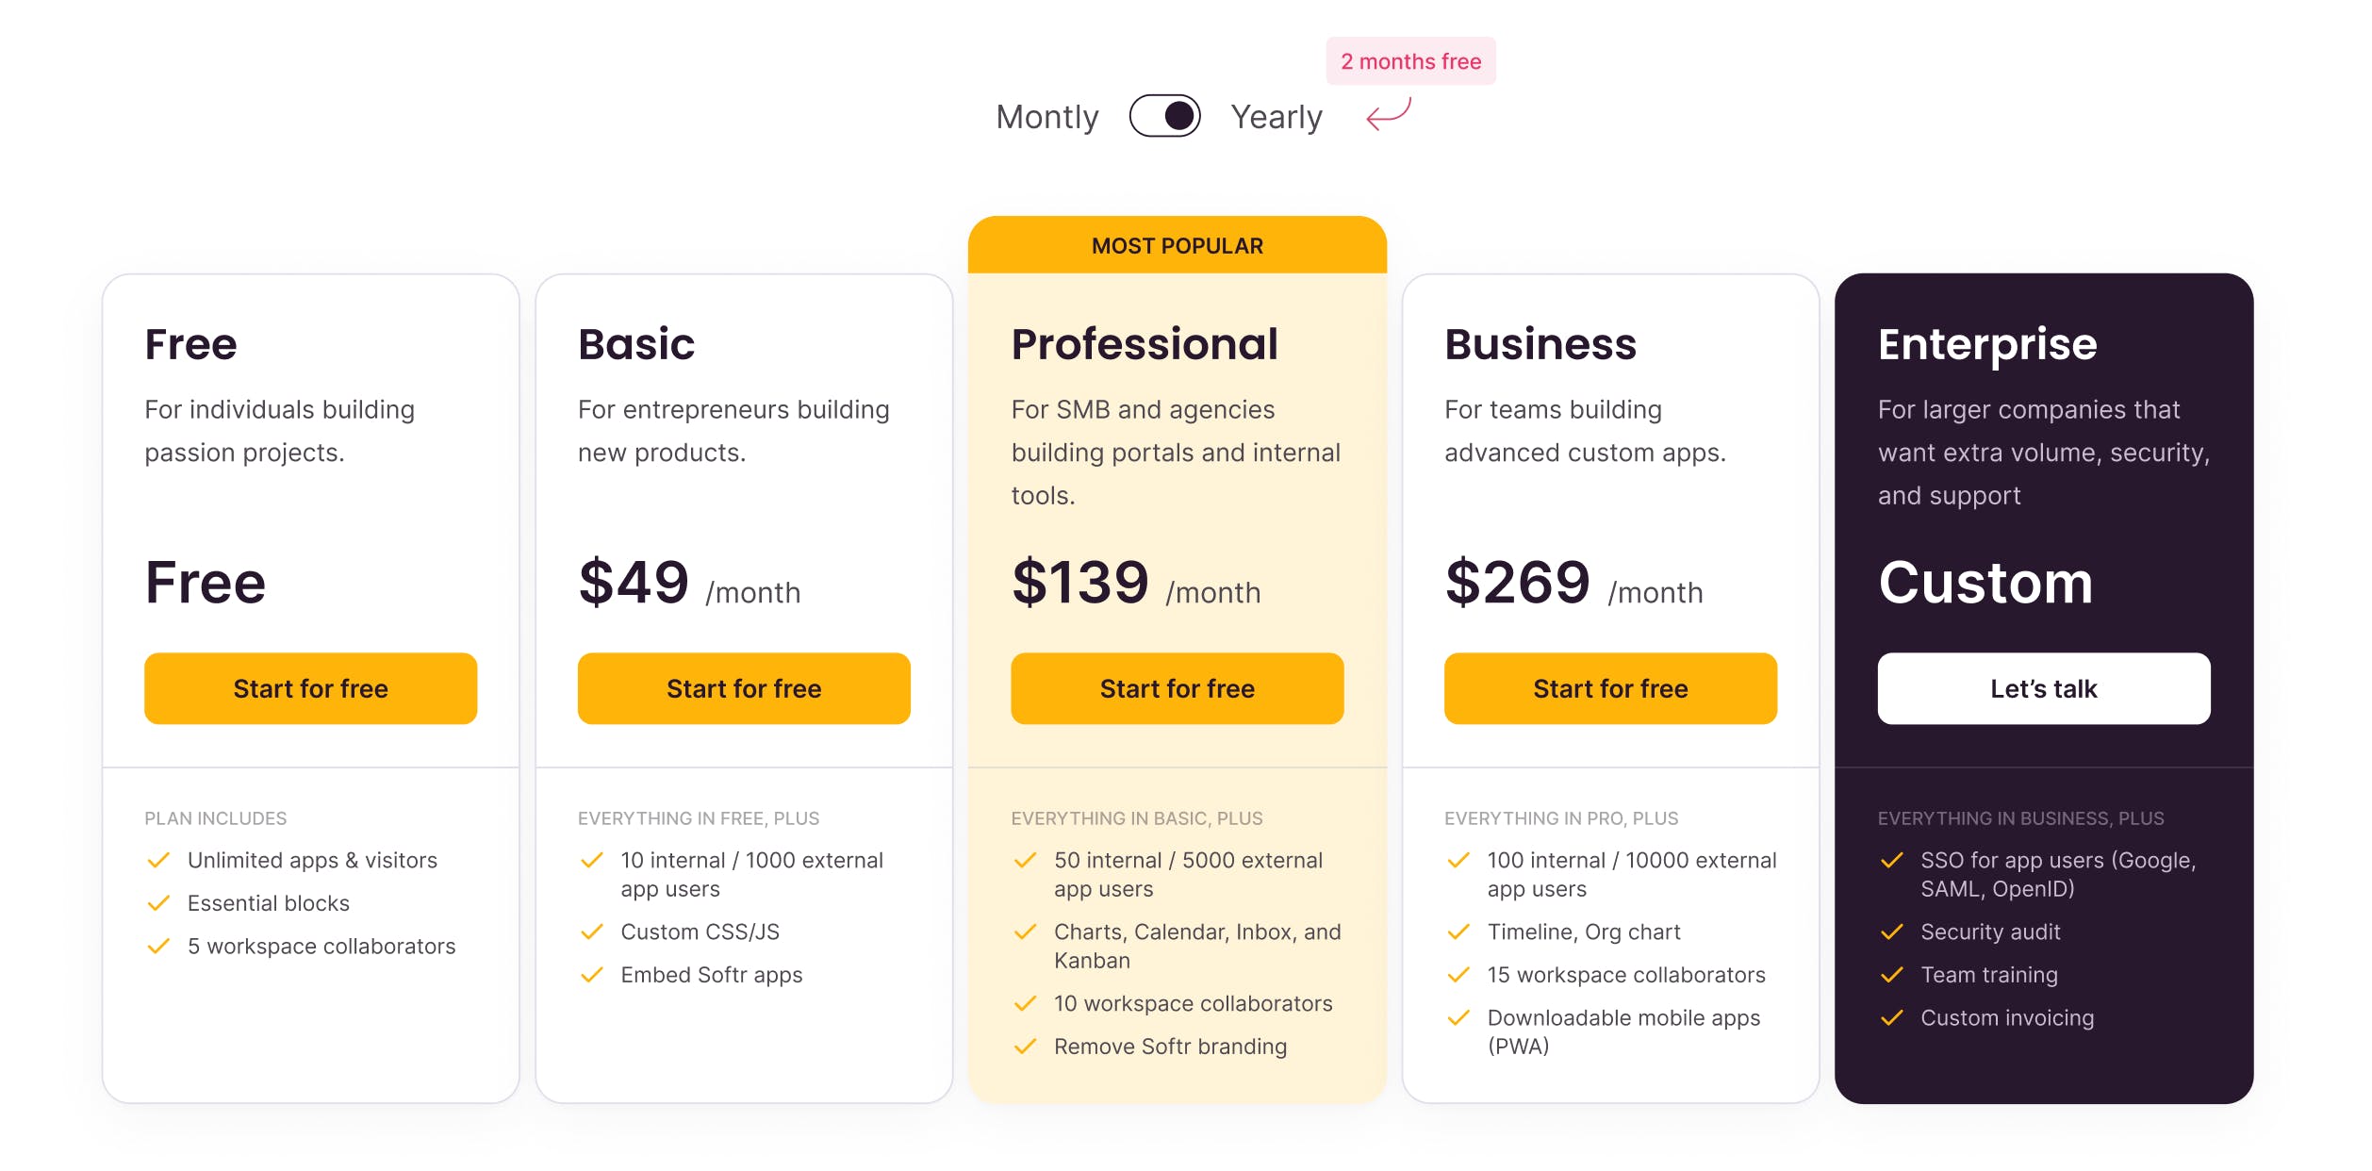
Task: Click the 2 months free badge
Action: click(x=1410, y=61)
